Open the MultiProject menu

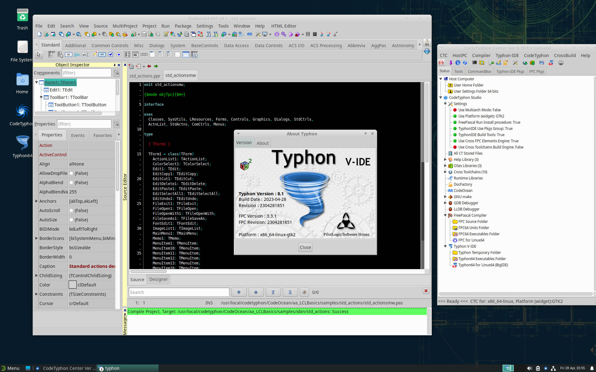125,26
